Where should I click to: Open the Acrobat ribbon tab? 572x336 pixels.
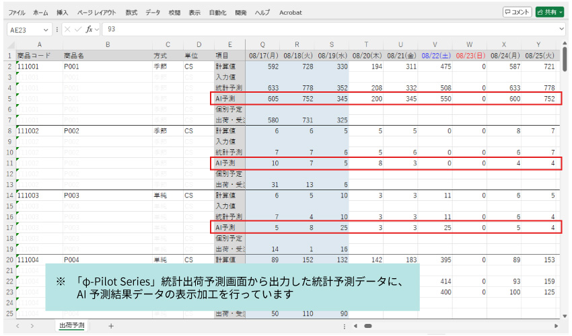(291, 12)
